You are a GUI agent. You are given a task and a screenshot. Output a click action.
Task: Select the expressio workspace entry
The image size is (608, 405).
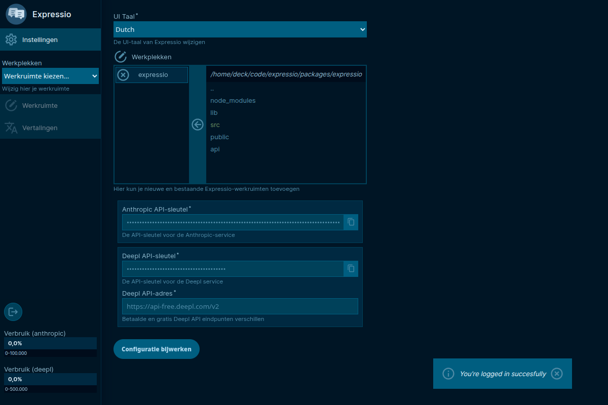[152, 75]
